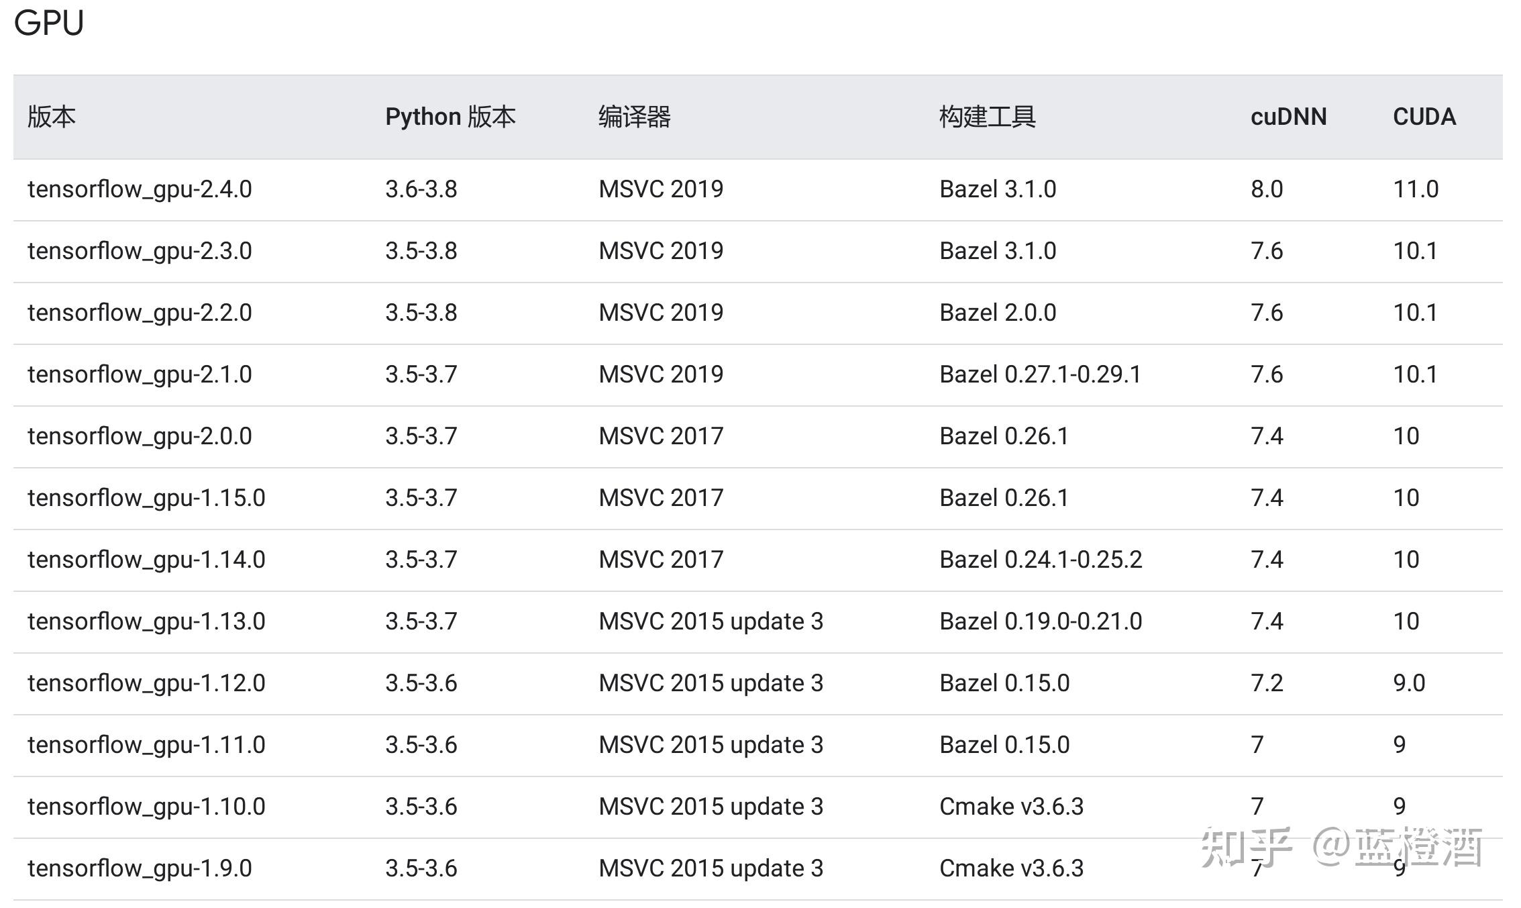Click the cuDNN 7.2 value

pos(1267,683)
